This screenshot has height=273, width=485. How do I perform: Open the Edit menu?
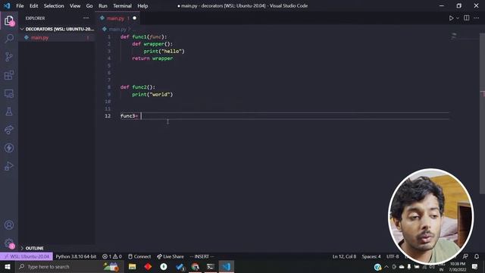(33, 6)
